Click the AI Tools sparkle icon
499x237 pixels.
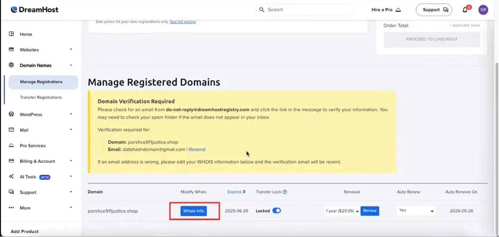pos(11,177)
